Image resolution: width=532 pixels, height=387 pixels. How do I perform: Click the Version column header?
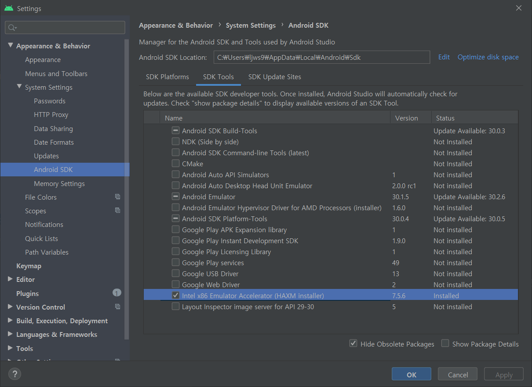(411, 118)
